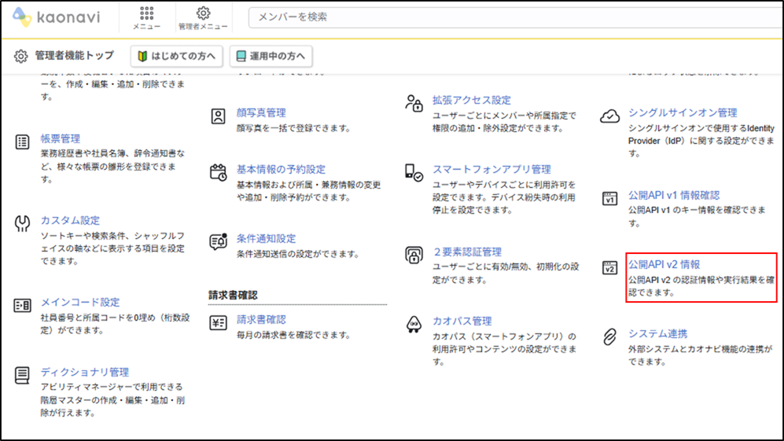
Task: Open the 運用中の方へ button
Action: coord(271,56)
